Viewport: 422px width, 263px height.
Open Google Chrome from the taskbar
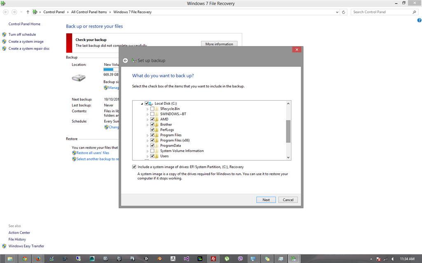25,259
